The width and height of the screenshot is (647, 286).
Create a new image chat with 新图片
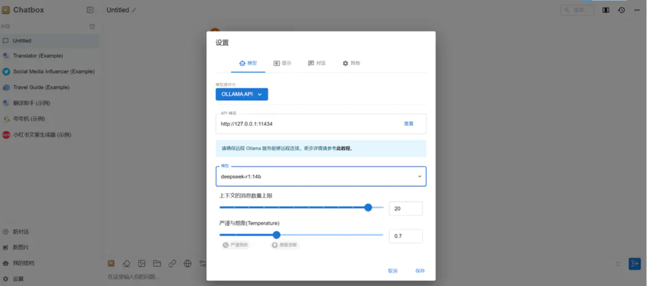point(49,248)
